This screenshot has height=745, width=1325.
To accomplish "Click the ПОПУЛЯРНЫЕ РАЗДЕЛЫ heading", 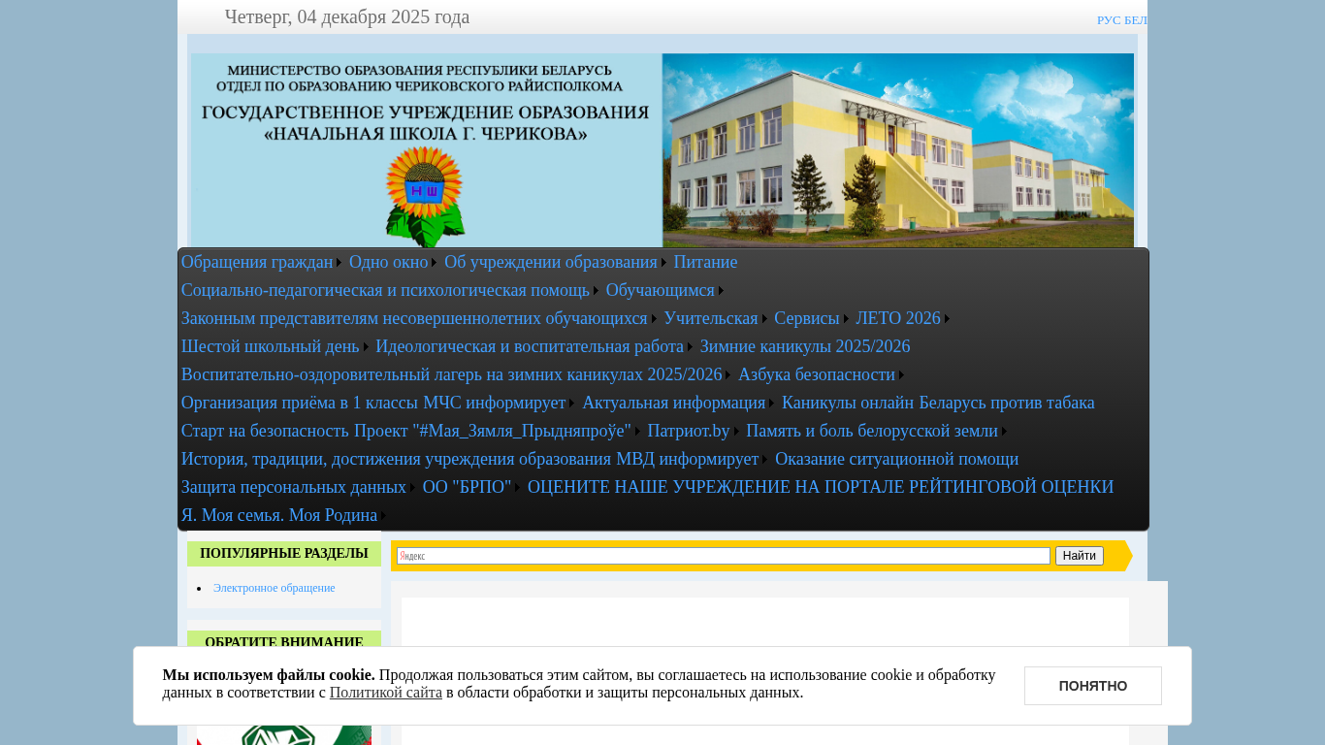I will [284, 554].
